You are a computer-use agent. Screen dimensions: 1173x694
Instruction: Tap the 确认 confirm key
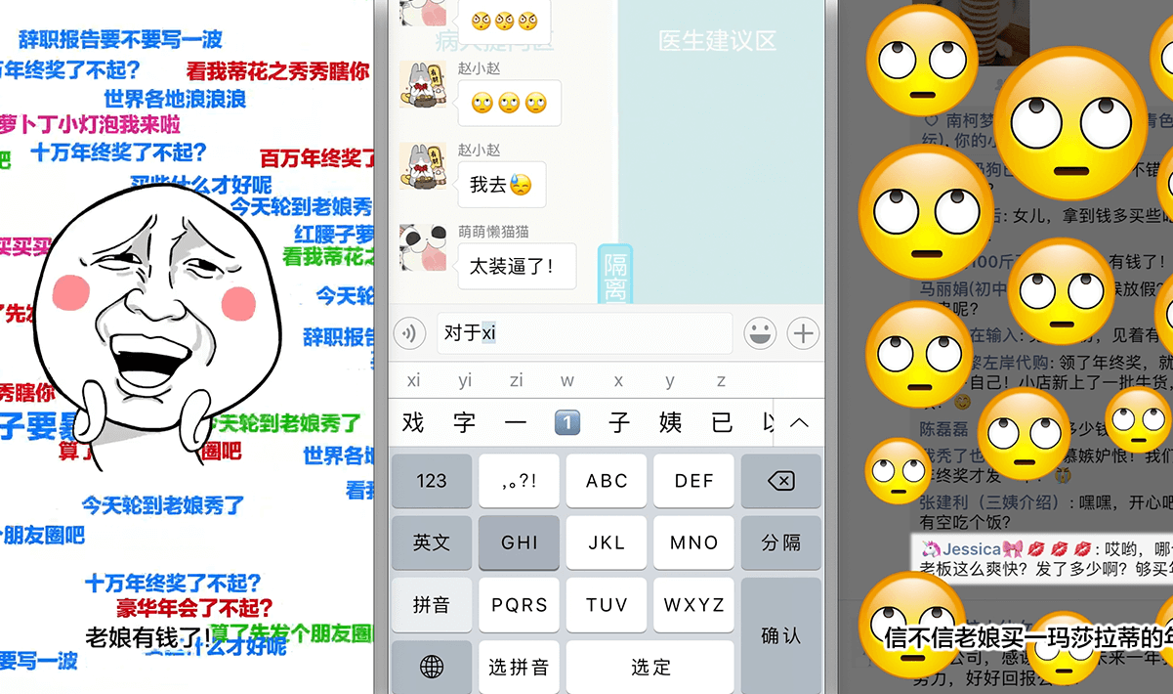click(x=780, y=635)
